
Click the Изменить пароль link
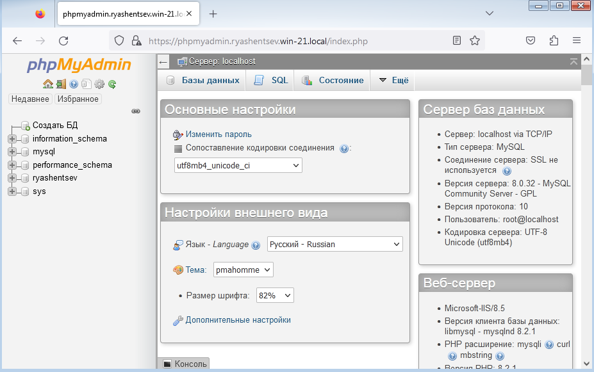[219, 134]
